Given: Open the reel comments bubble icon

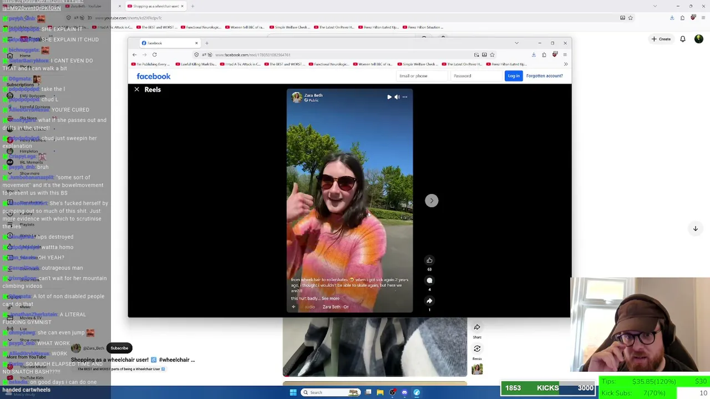Looking at the screenshot, I should point(429,280).
